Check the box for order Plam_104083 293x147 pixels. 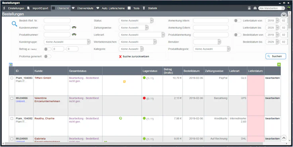[12, 78]
